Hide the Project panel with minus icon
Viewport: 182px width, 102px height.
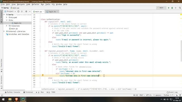[30, 11]
